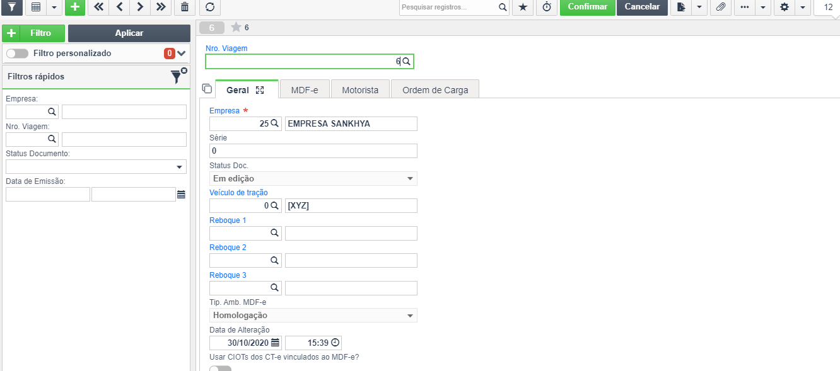This screenshot has width=840, height=371.
Task: Click the stopwatch timer icon
Action: (x=547, y=7)
